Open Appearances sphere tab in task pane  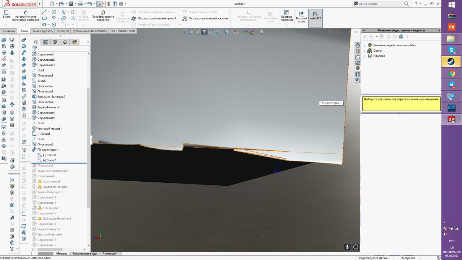(x=358, y=68)
